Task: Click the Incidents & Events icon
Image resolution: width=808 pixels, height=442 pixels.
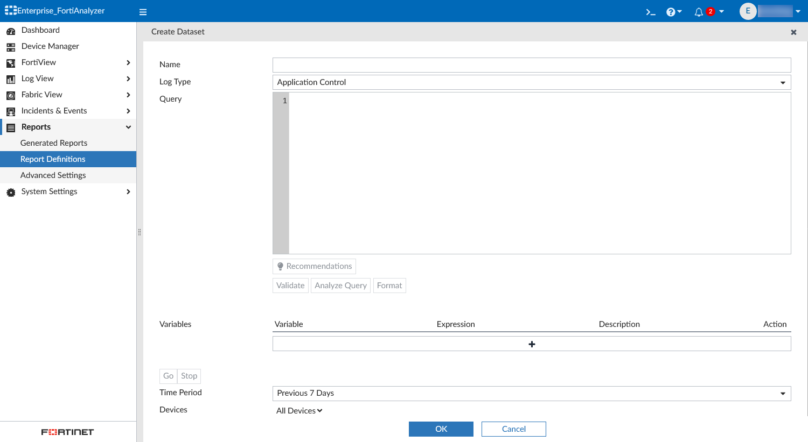Action: pos(11,111)
